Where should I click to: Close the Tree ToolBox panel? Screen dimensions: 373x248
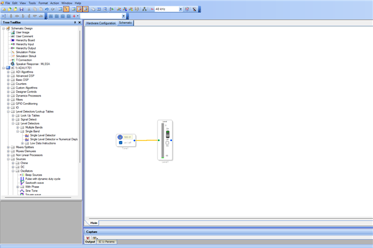[x=79, y=22]
